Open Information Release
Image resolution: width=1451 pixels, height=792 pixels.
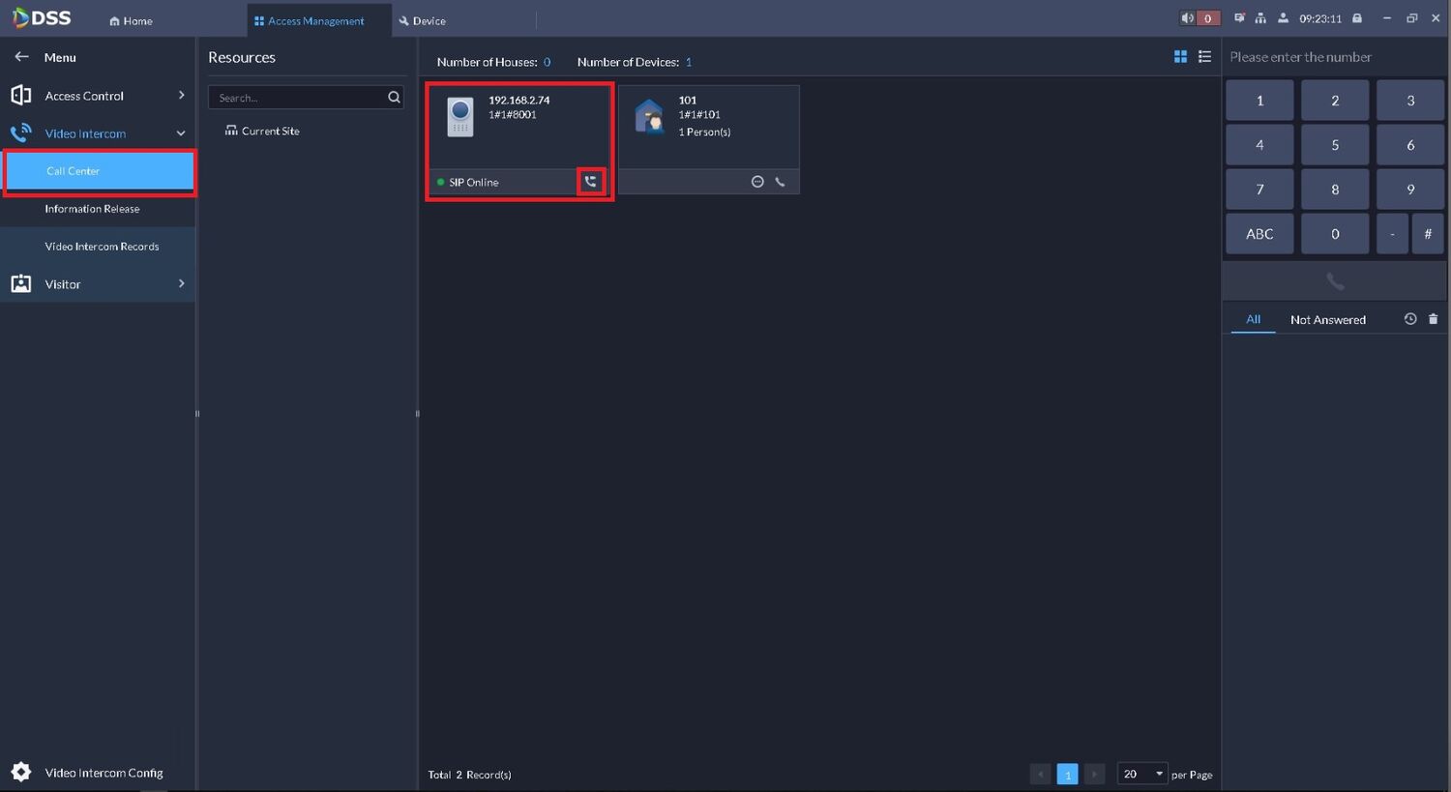point(92,209)
